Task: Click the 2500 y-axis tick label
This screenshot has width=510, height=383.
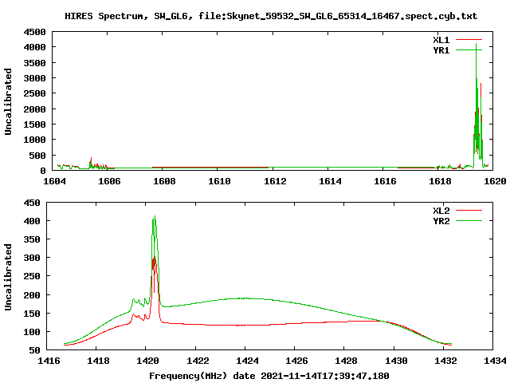Action: 34,94
